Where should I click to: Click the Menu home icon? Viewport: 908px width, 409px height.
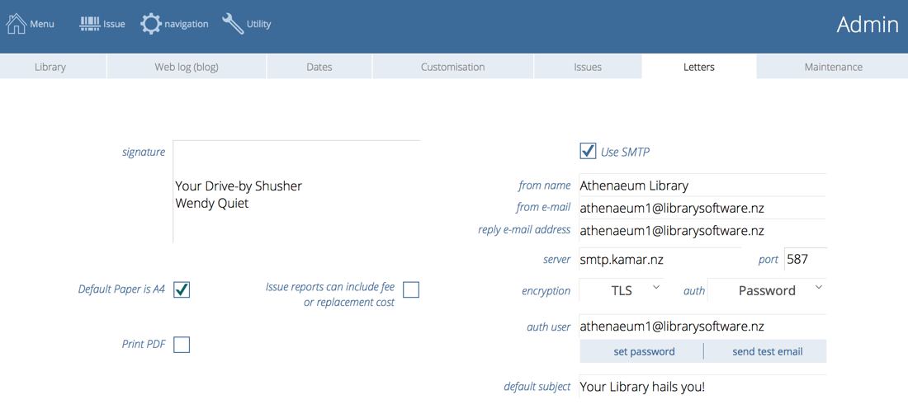point(17,24)
